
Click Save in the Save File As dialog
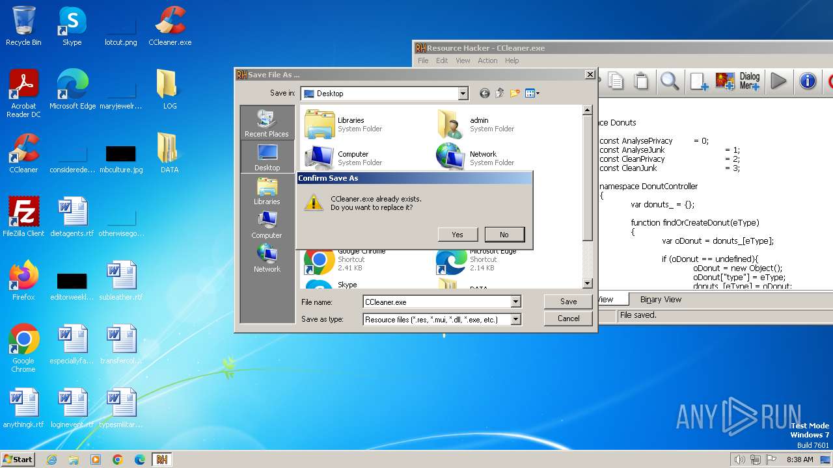(568, 302)
